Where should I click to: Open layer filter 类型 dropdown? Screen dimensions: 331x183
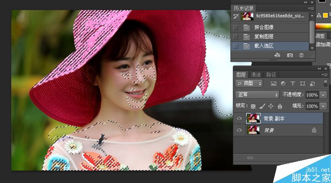[x=249, y=84]
